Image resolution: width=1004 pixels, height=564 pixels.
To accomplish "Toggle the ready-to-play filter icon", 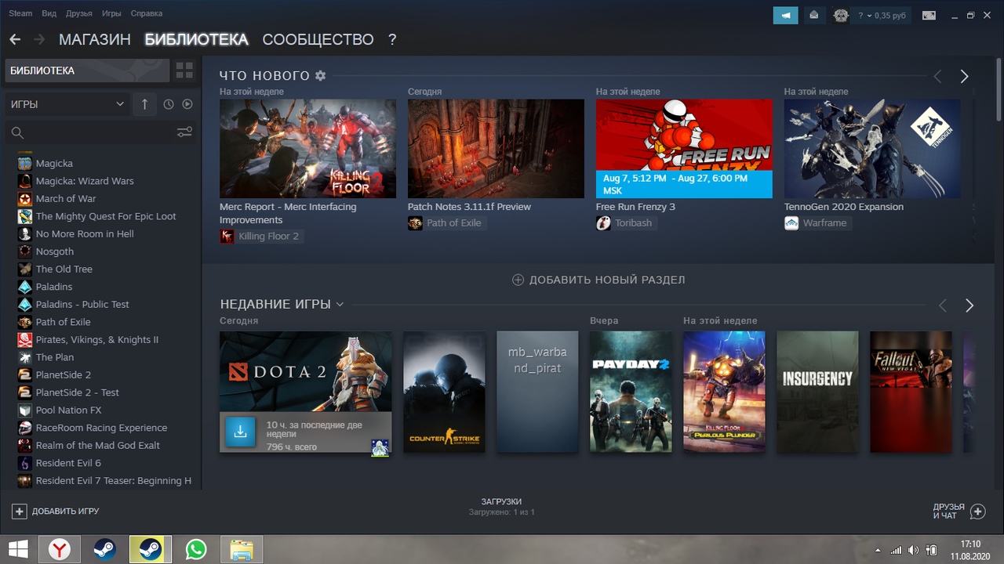I will pyautogui.click(x=187, y=104).
